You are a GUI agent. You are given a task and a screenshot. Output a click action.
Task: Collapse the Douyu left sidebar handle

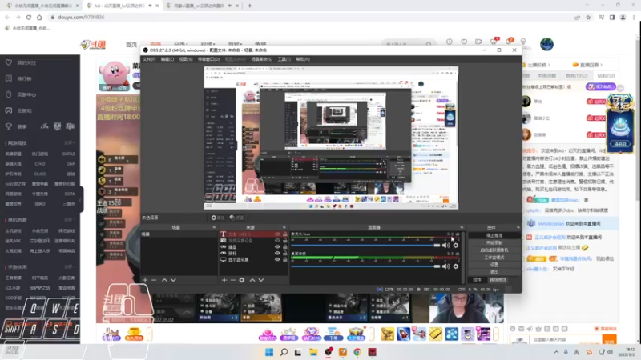(x=81, y=200)
